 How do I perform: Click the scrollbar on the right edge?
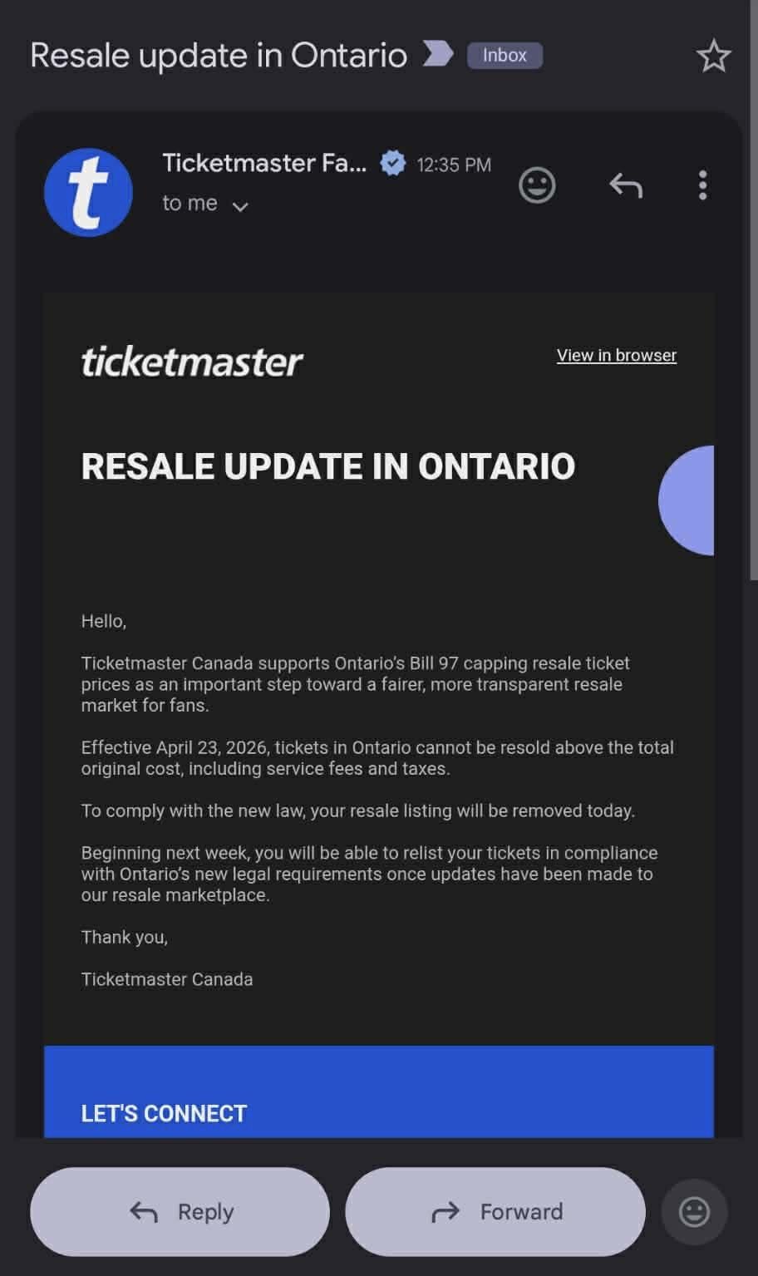click(x=753, y=291)
